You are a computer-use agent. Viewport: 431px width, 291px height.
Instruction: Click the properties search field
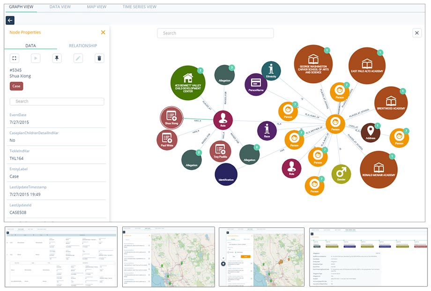[57, 102]
